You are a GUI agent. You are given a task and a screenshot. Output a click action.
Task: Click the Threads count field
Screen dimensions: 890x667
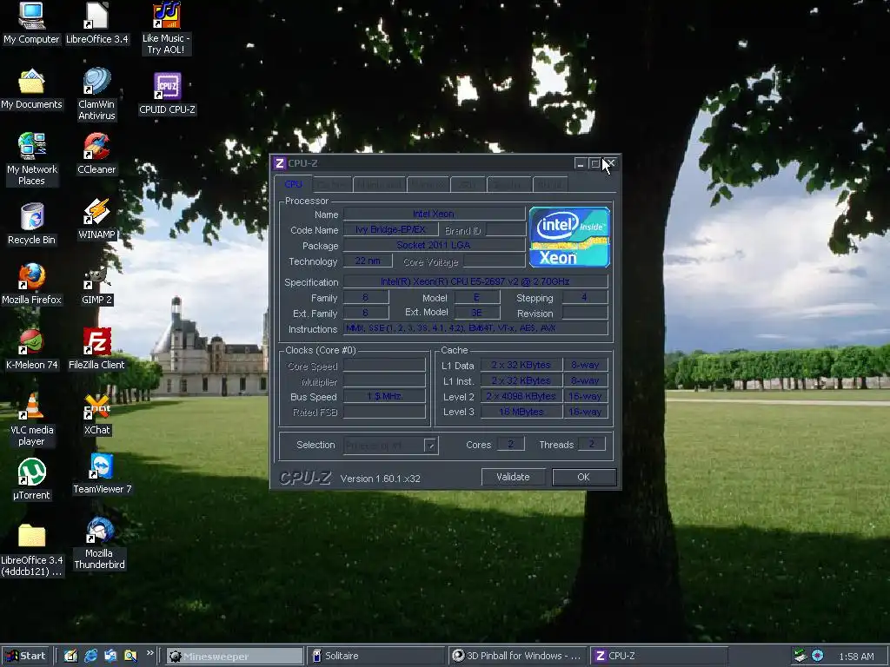591,444
